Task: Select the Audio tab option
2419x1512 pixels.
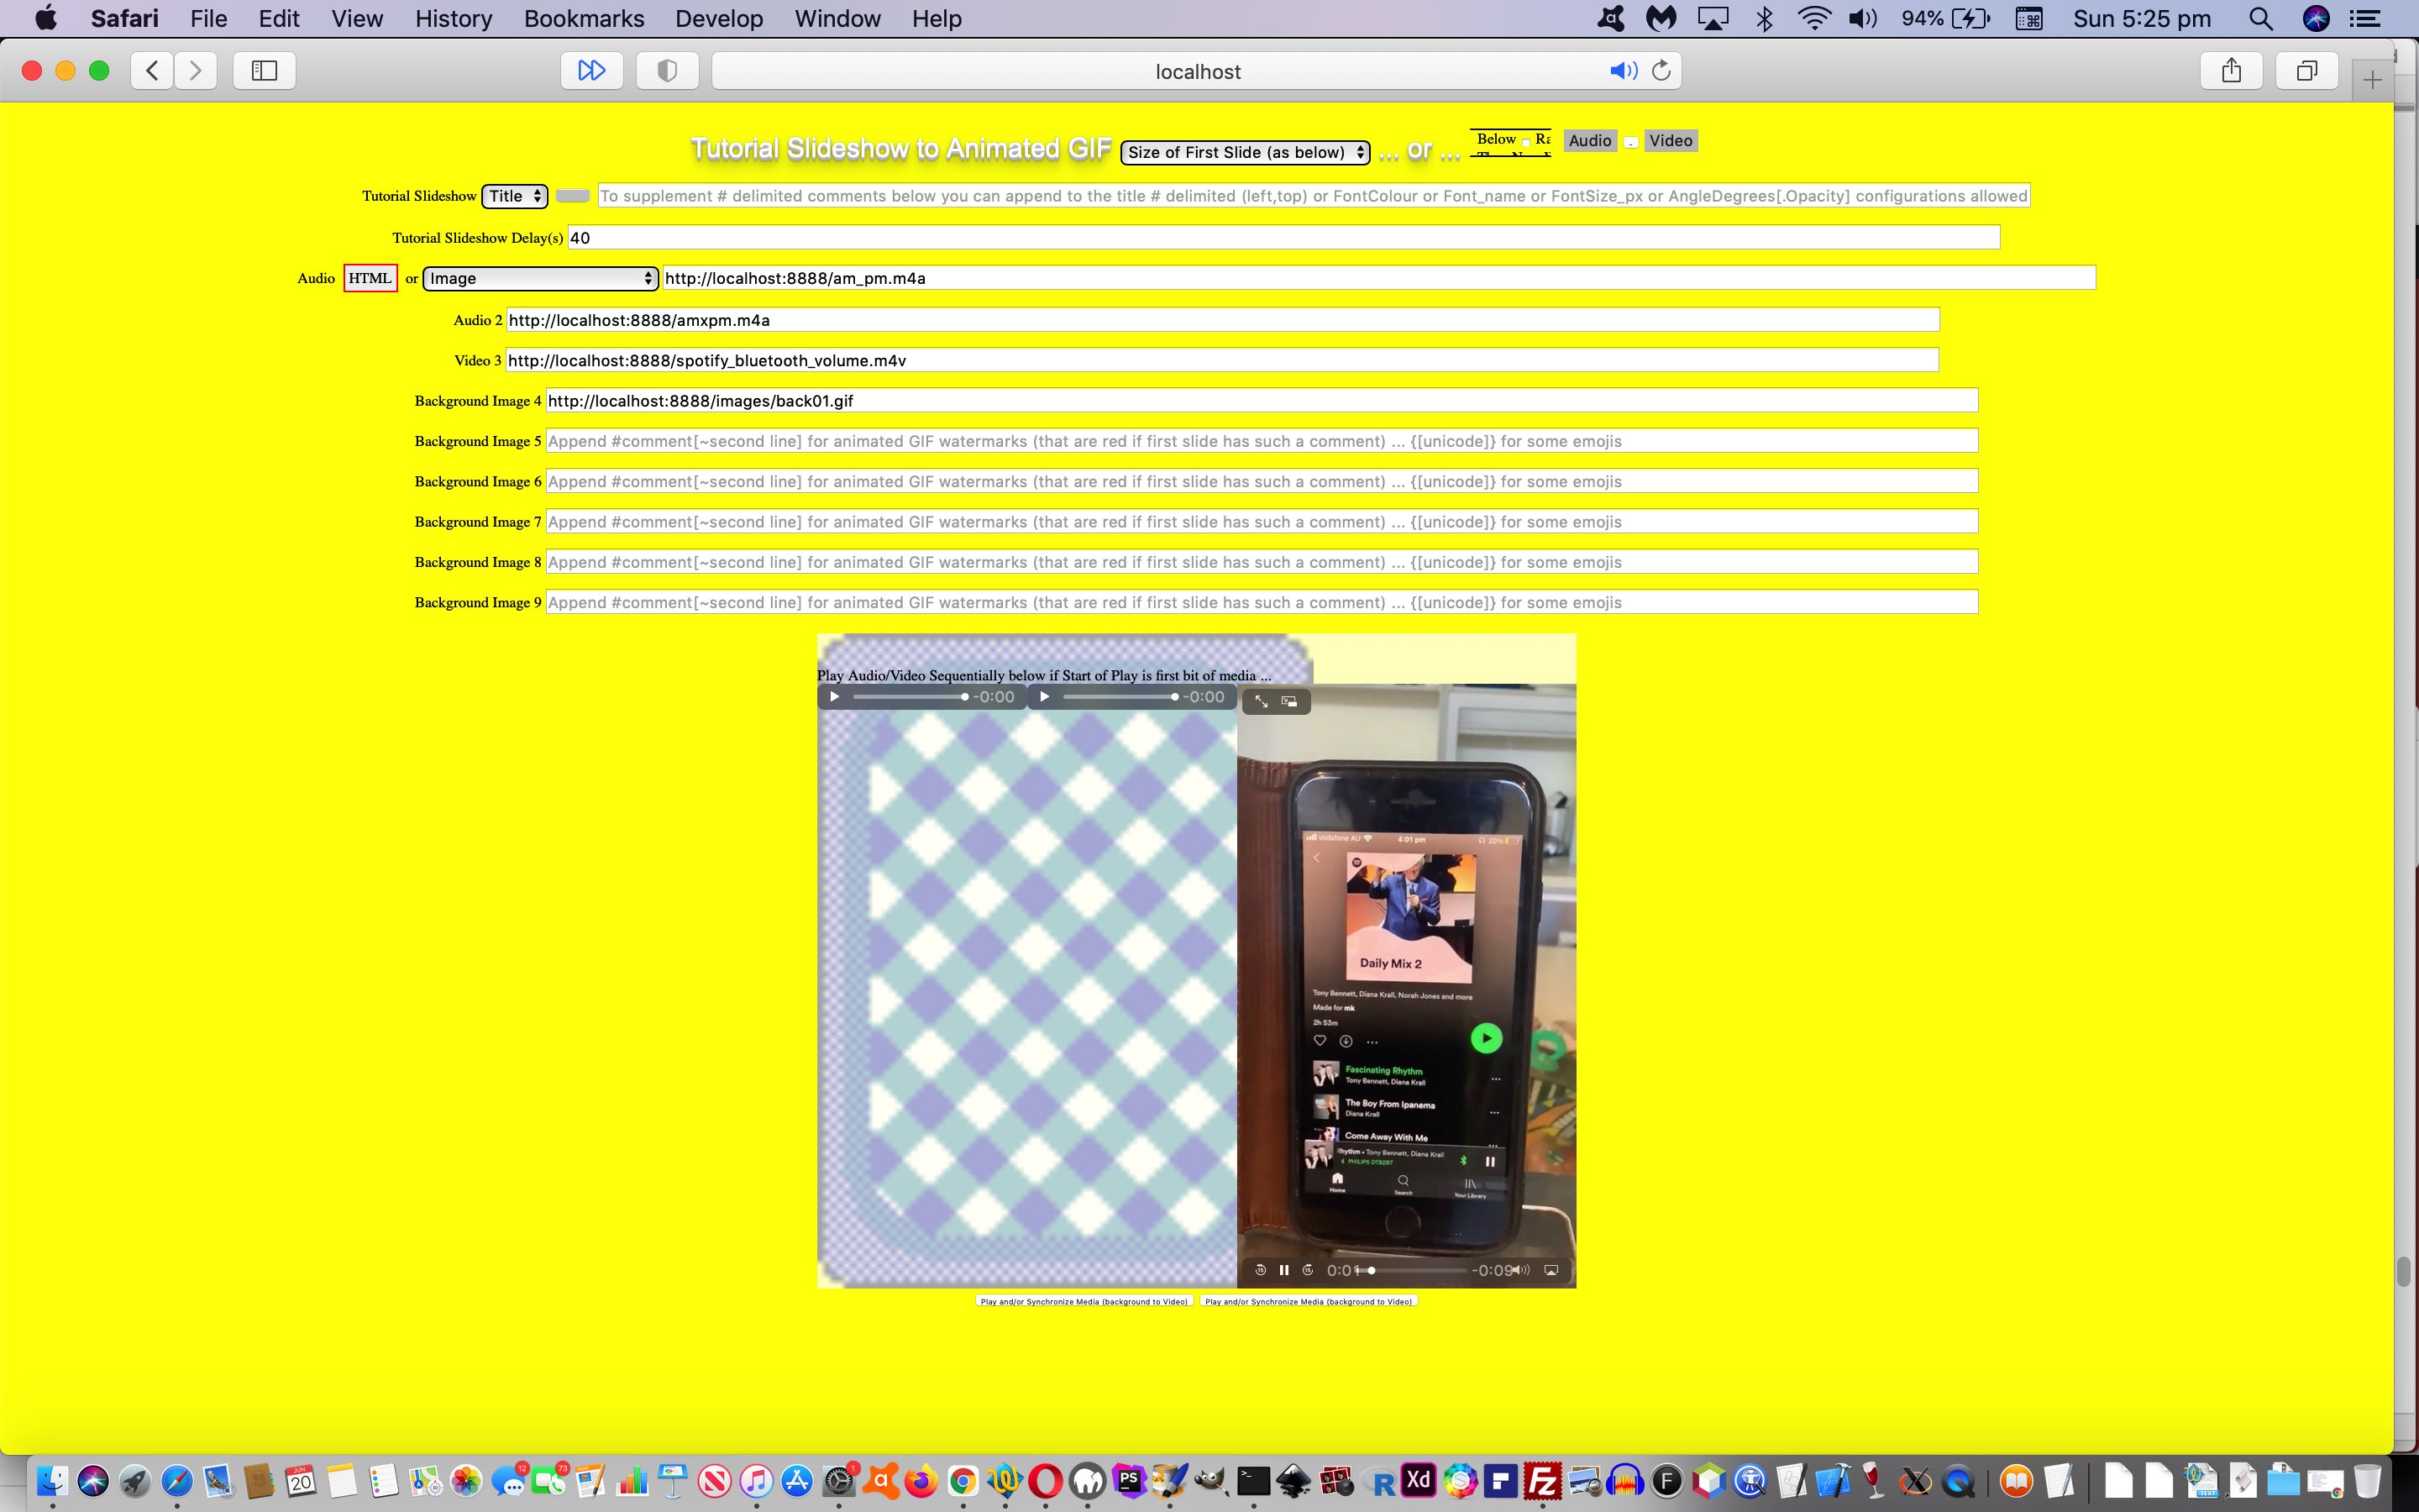Action: (x=1588, y=139)
